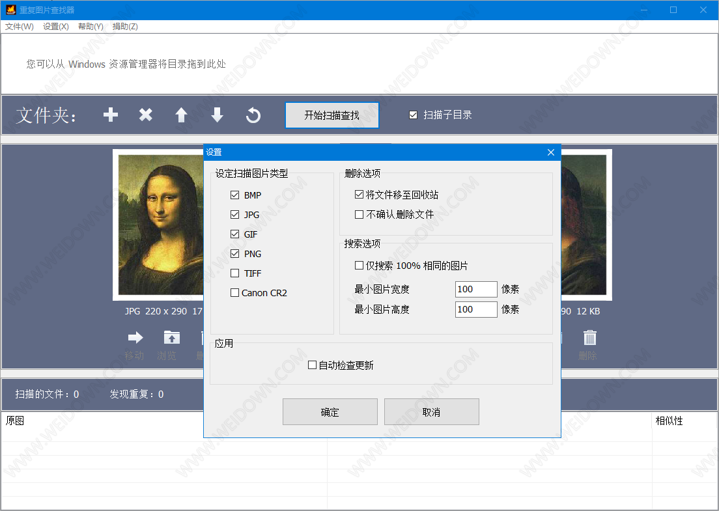
Task: Click the left Move (移动) arrow icon
Action: click(x=135, y=338)
